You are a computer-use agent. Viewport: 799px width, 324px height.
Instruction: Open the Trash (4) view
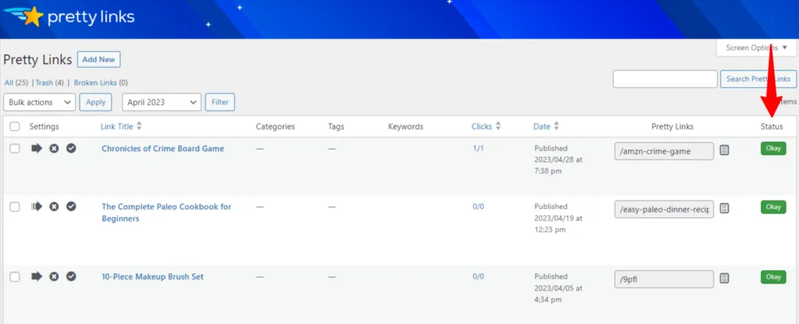pos(49,83)
